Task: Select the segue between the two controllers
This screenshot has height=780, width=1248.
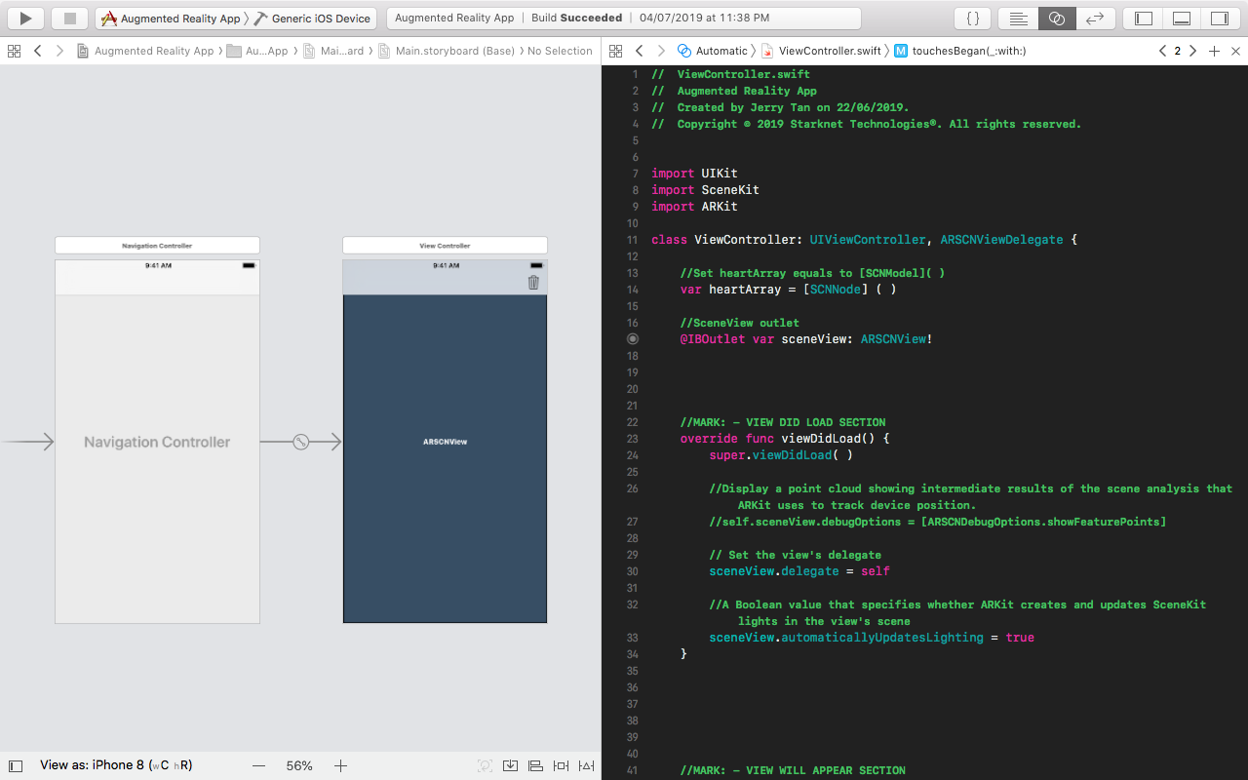Action: 301,442
